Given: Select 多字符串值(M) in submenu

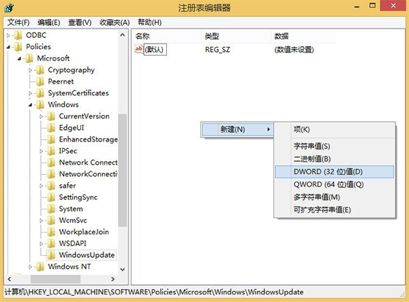Looking at the screenshot, I should point(335,197).
